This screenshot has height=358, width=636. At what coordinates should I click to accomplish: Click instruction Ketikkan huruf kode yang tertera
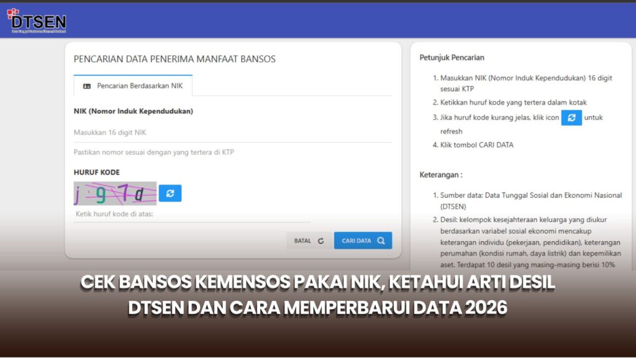tap(514, 103)
